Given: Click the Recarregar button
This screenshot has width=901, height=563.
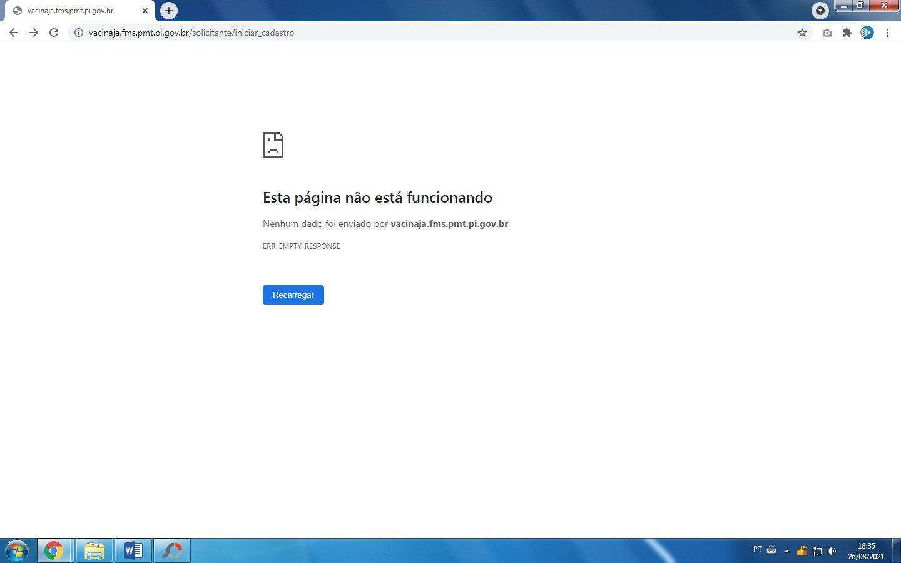Looking at the screenshot, I should (x=293, y=295).
